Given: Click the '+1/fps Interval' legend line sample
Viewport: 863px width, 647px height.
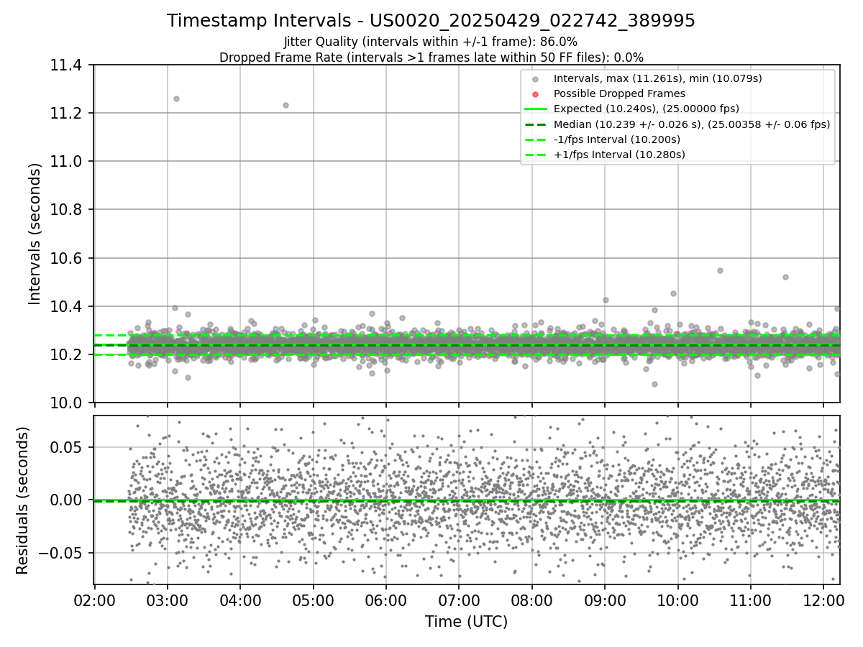Looking at the screenshot, I should 535,155.
